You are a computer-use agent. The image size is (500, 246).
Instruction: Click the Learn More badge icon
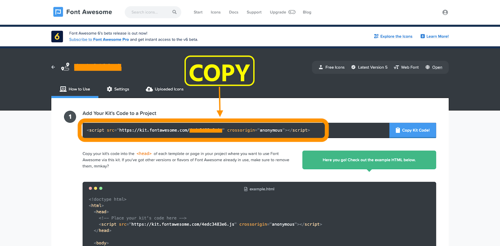coord(422,36)
